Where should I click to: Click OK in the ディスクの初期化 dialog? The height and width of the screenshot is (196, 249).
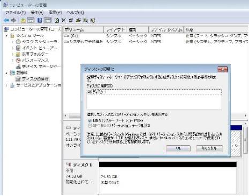[x=178, y=148]
